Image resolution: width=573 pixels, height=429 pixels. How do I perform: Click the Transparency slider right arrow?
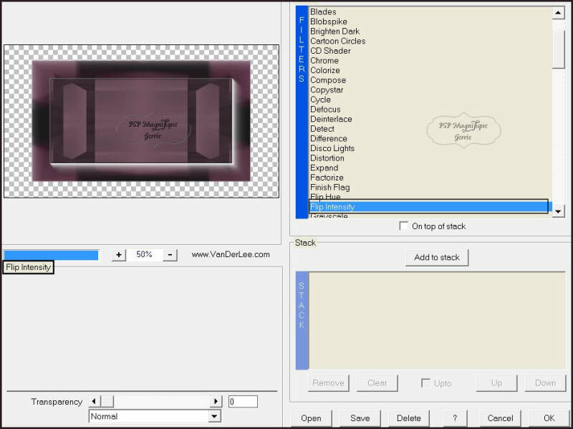click(x=216, y=401)
